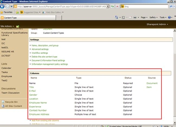The width and height of the screenshot is (176, 127).
Task: Click the Print toolbar icon
Action: point(135,18)
